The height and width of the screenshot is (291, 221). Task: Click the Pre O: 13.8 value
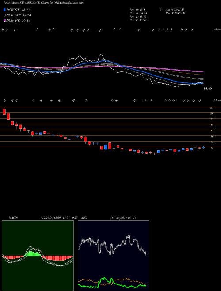tap(138, 10)
